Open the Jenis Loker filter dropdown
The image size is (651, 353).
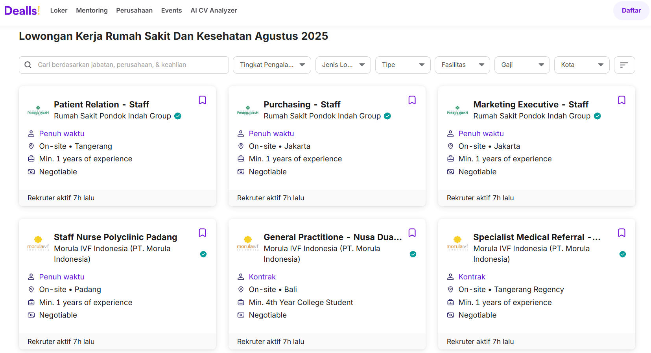point(343,65)
